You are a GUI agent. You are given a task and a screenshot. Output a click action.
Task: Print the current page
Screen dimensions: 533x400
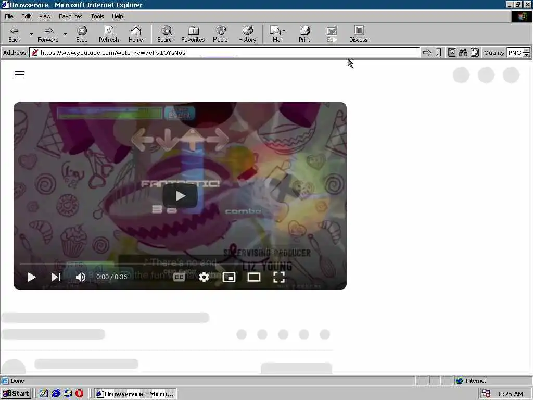pos(304,34)
